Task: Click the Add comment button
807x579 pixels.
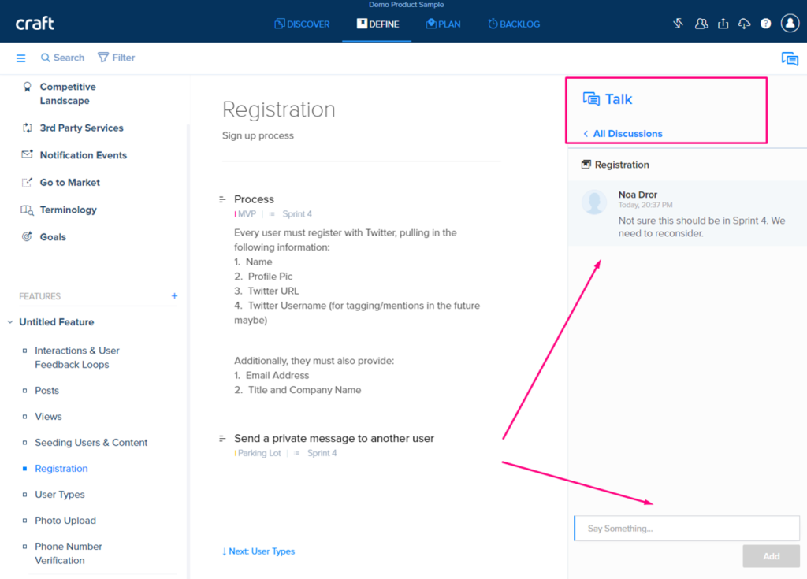Action: point(771,556)
